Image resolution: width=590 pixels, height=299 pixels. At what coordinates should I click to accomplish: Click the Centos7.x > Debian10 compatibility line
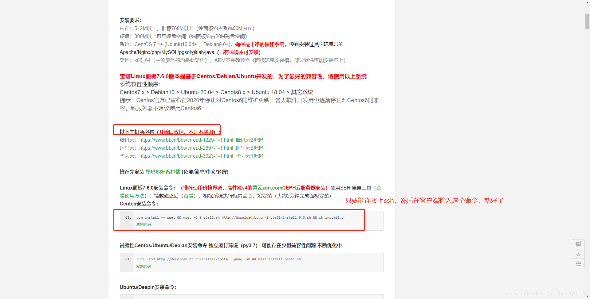[x=216, y=92]
